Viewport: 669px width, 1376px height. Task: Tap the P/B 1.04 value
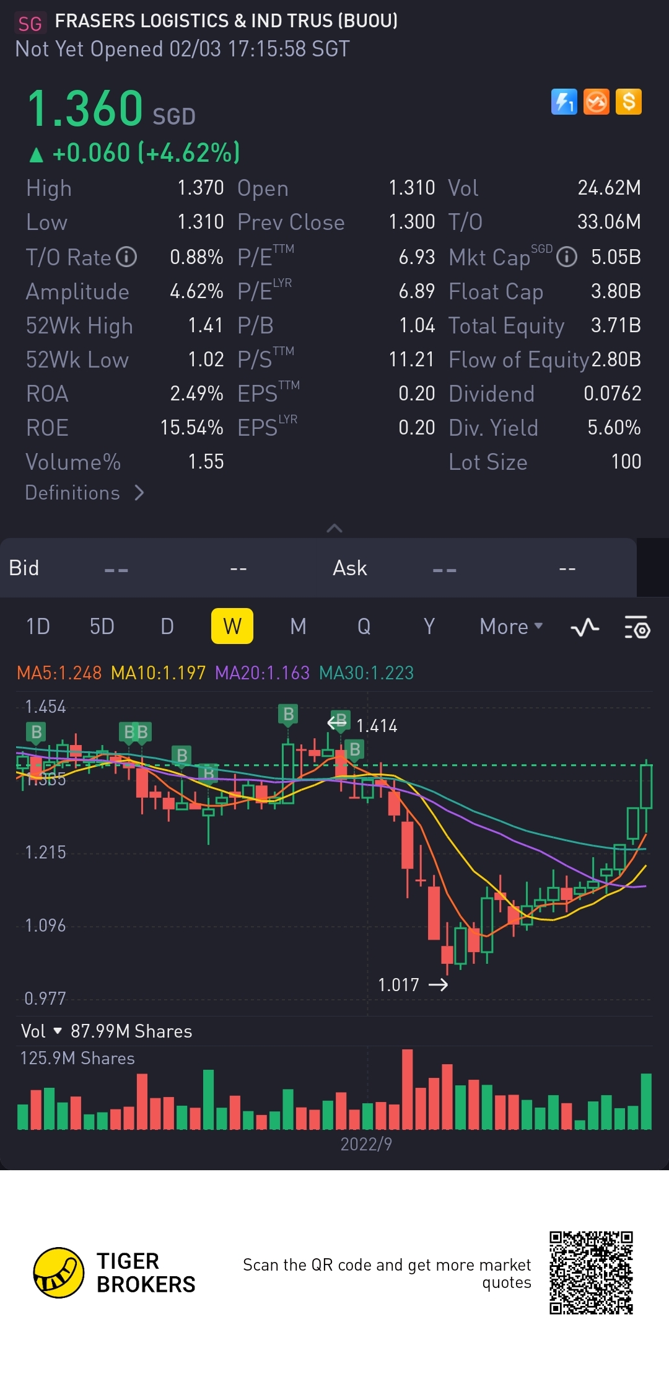[418, 325]
